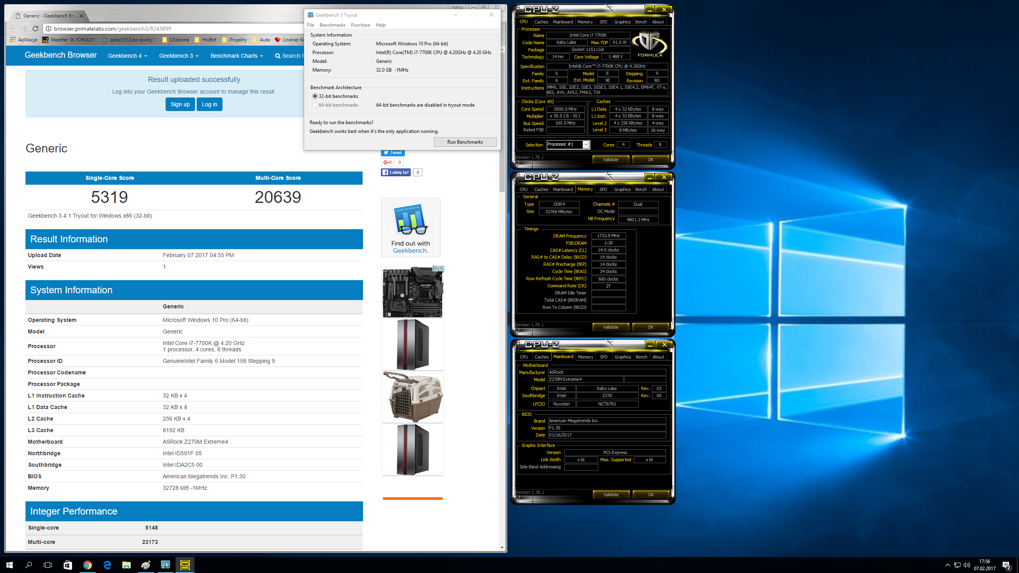1019x573 pixels.
Task: Select 64-bit benchmarks radio button
Action: [x=315, y=105]
